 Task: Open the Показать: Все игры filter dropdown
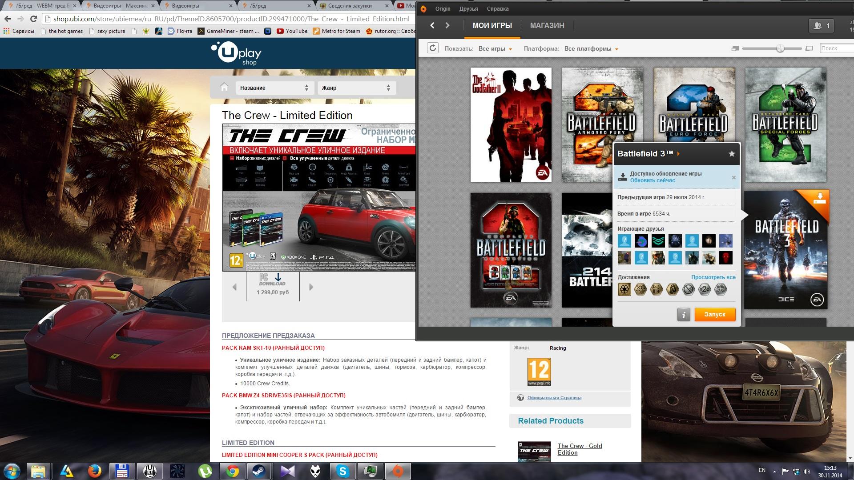(495, 48)
